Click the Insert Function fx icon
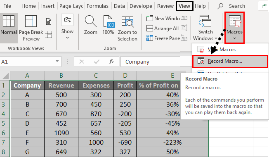The width and height of the screenshot is (269, 157). [x=111, y=62]
